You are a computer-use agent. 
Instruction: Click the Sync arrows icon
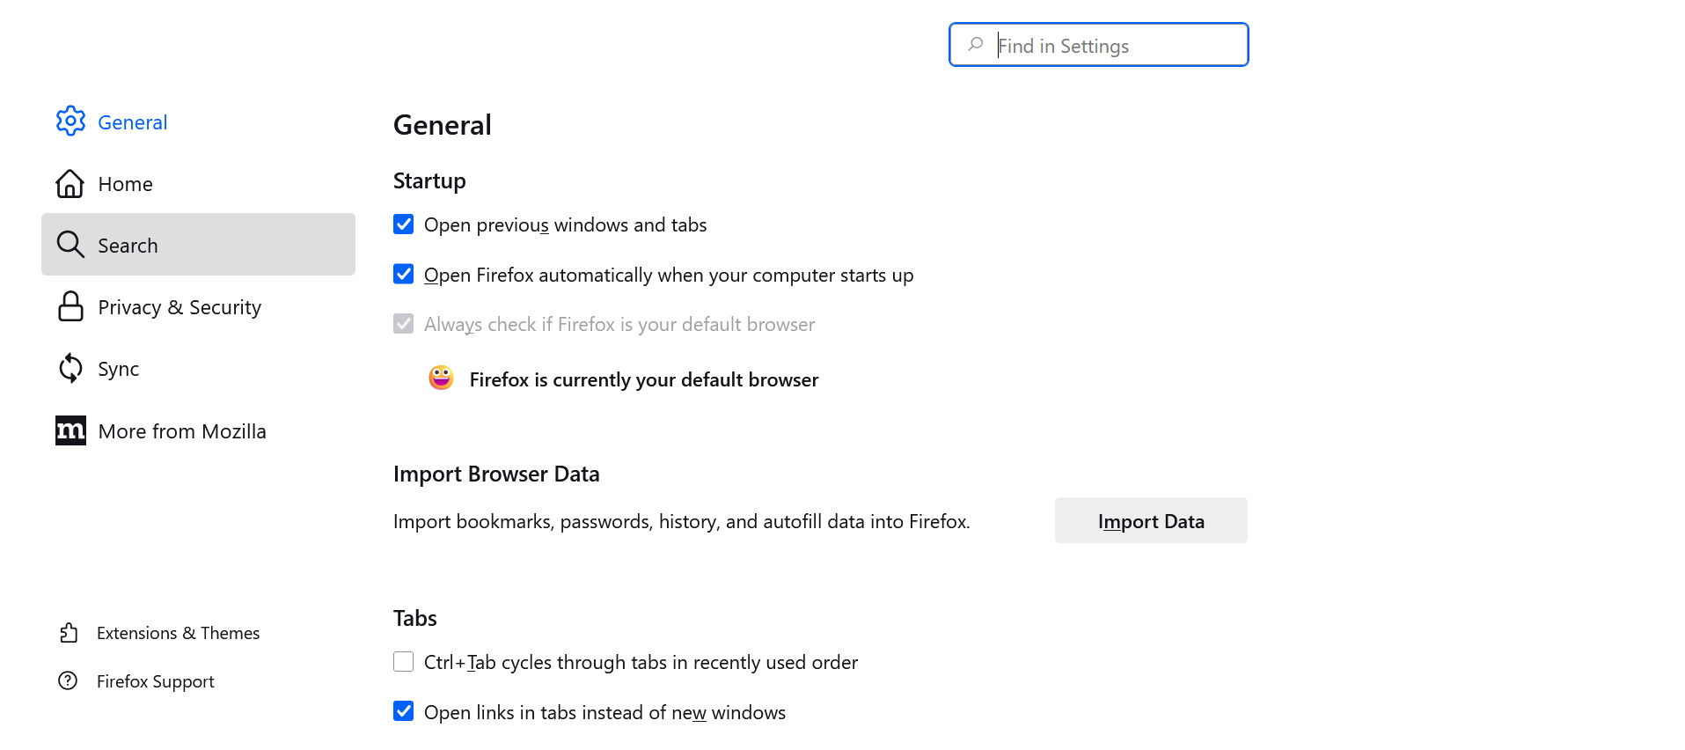[70, 368]
